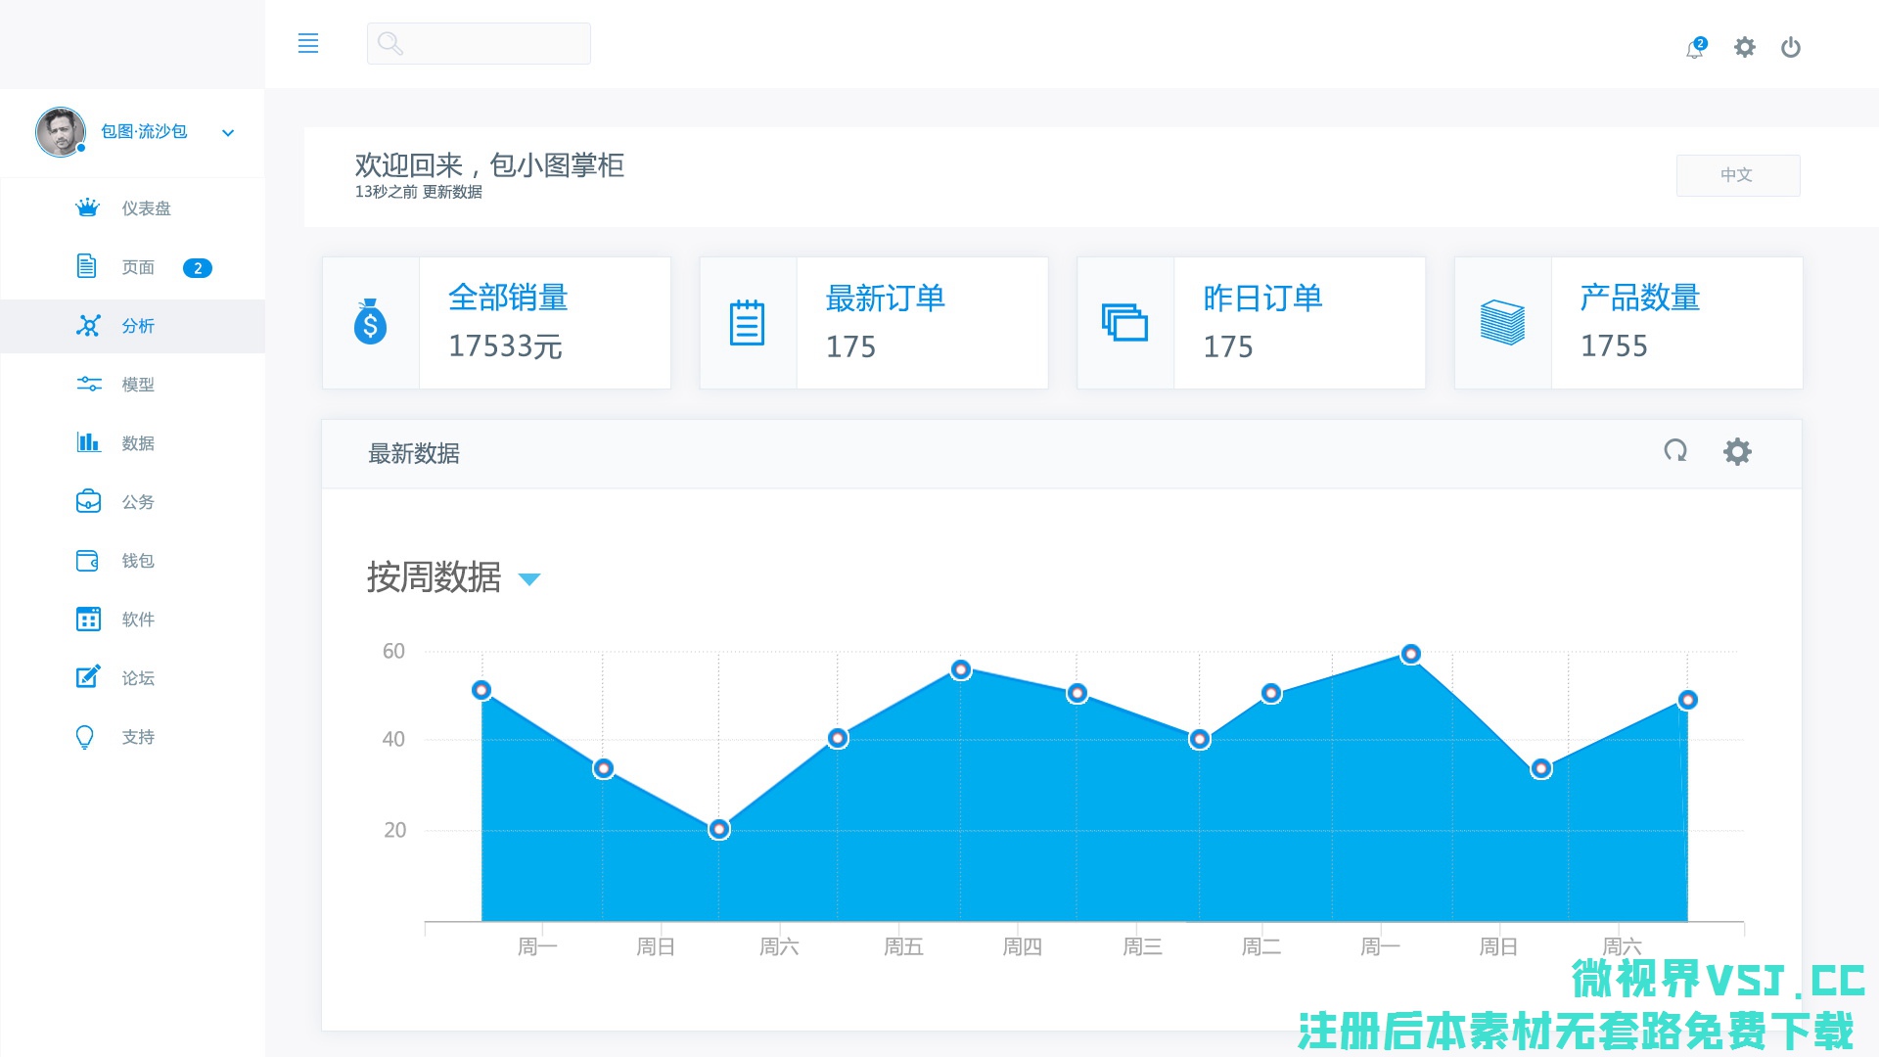Screen dimensions: 1879x1057
Task: Open the 最新数据 panel settings gear
Action: tap(1737, 451)
